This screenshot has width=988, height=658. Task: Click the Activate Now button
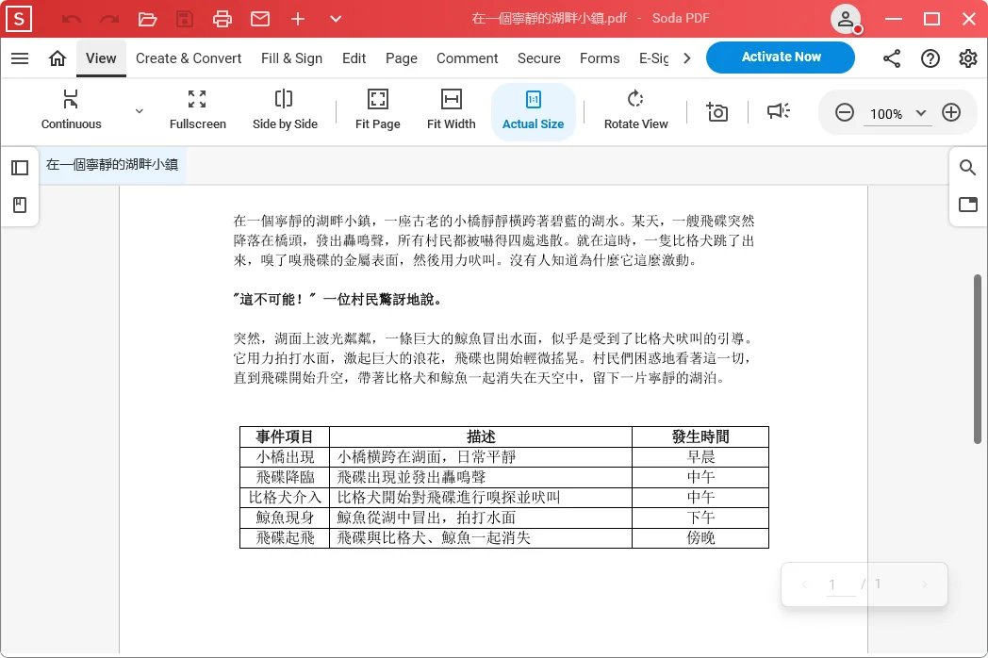(780, 57)
